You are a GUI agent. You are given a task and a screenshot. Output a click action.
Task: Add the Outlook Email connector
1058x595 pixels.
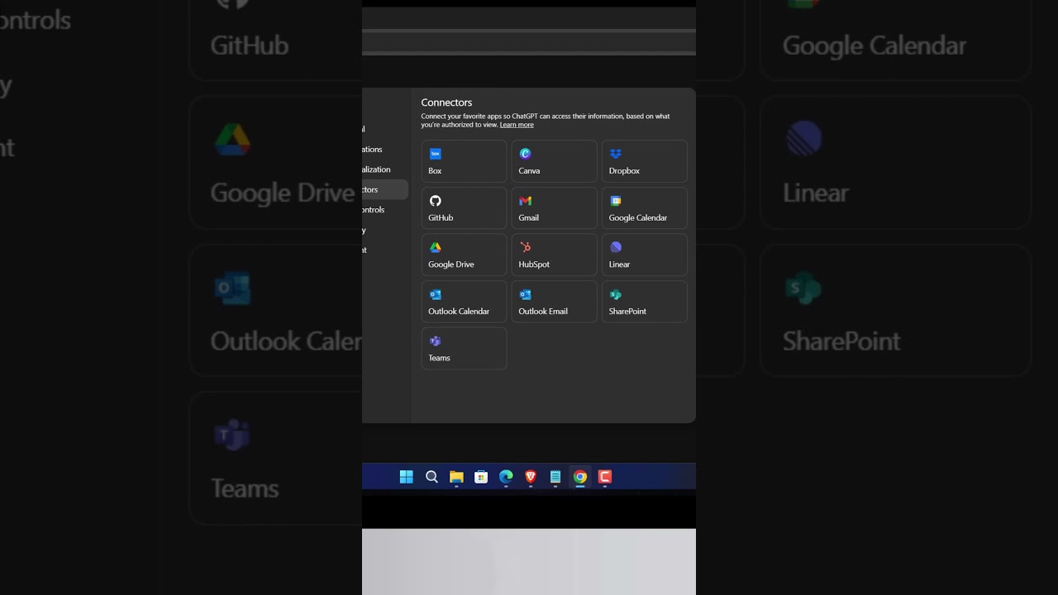point(554,301)
